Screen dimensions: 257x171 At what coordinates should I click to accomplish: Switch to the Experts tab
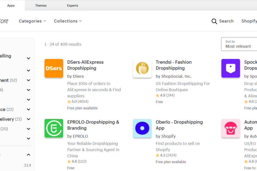tap(73, 6)
